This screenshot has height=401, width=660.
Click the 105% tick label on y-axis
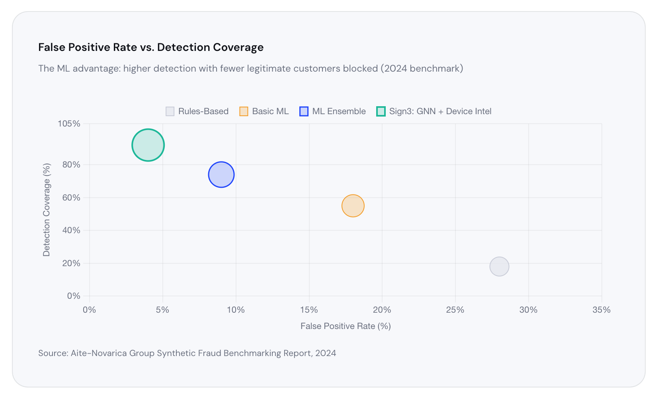coord(69,124)
